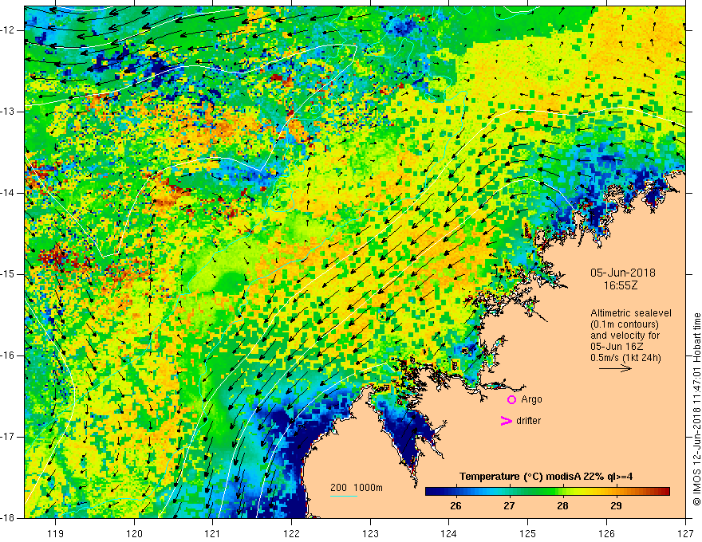Click latitude axis label -13
Viewport: 702px width, 542px height.
coord(8,112)
